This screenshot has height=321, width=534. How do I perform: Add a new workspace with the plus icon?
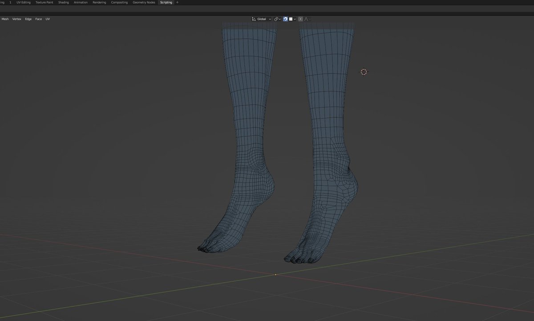(x=178, y=2)
